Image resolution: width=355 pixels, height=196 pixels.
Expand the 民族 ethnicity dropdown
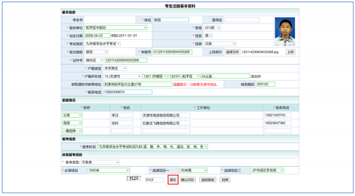pyautogui.click(x=220, y=44)
